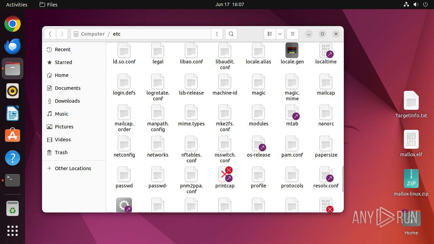Launch Thunderbird Mail from the dock
434x244 pixels.
point(13,46)
